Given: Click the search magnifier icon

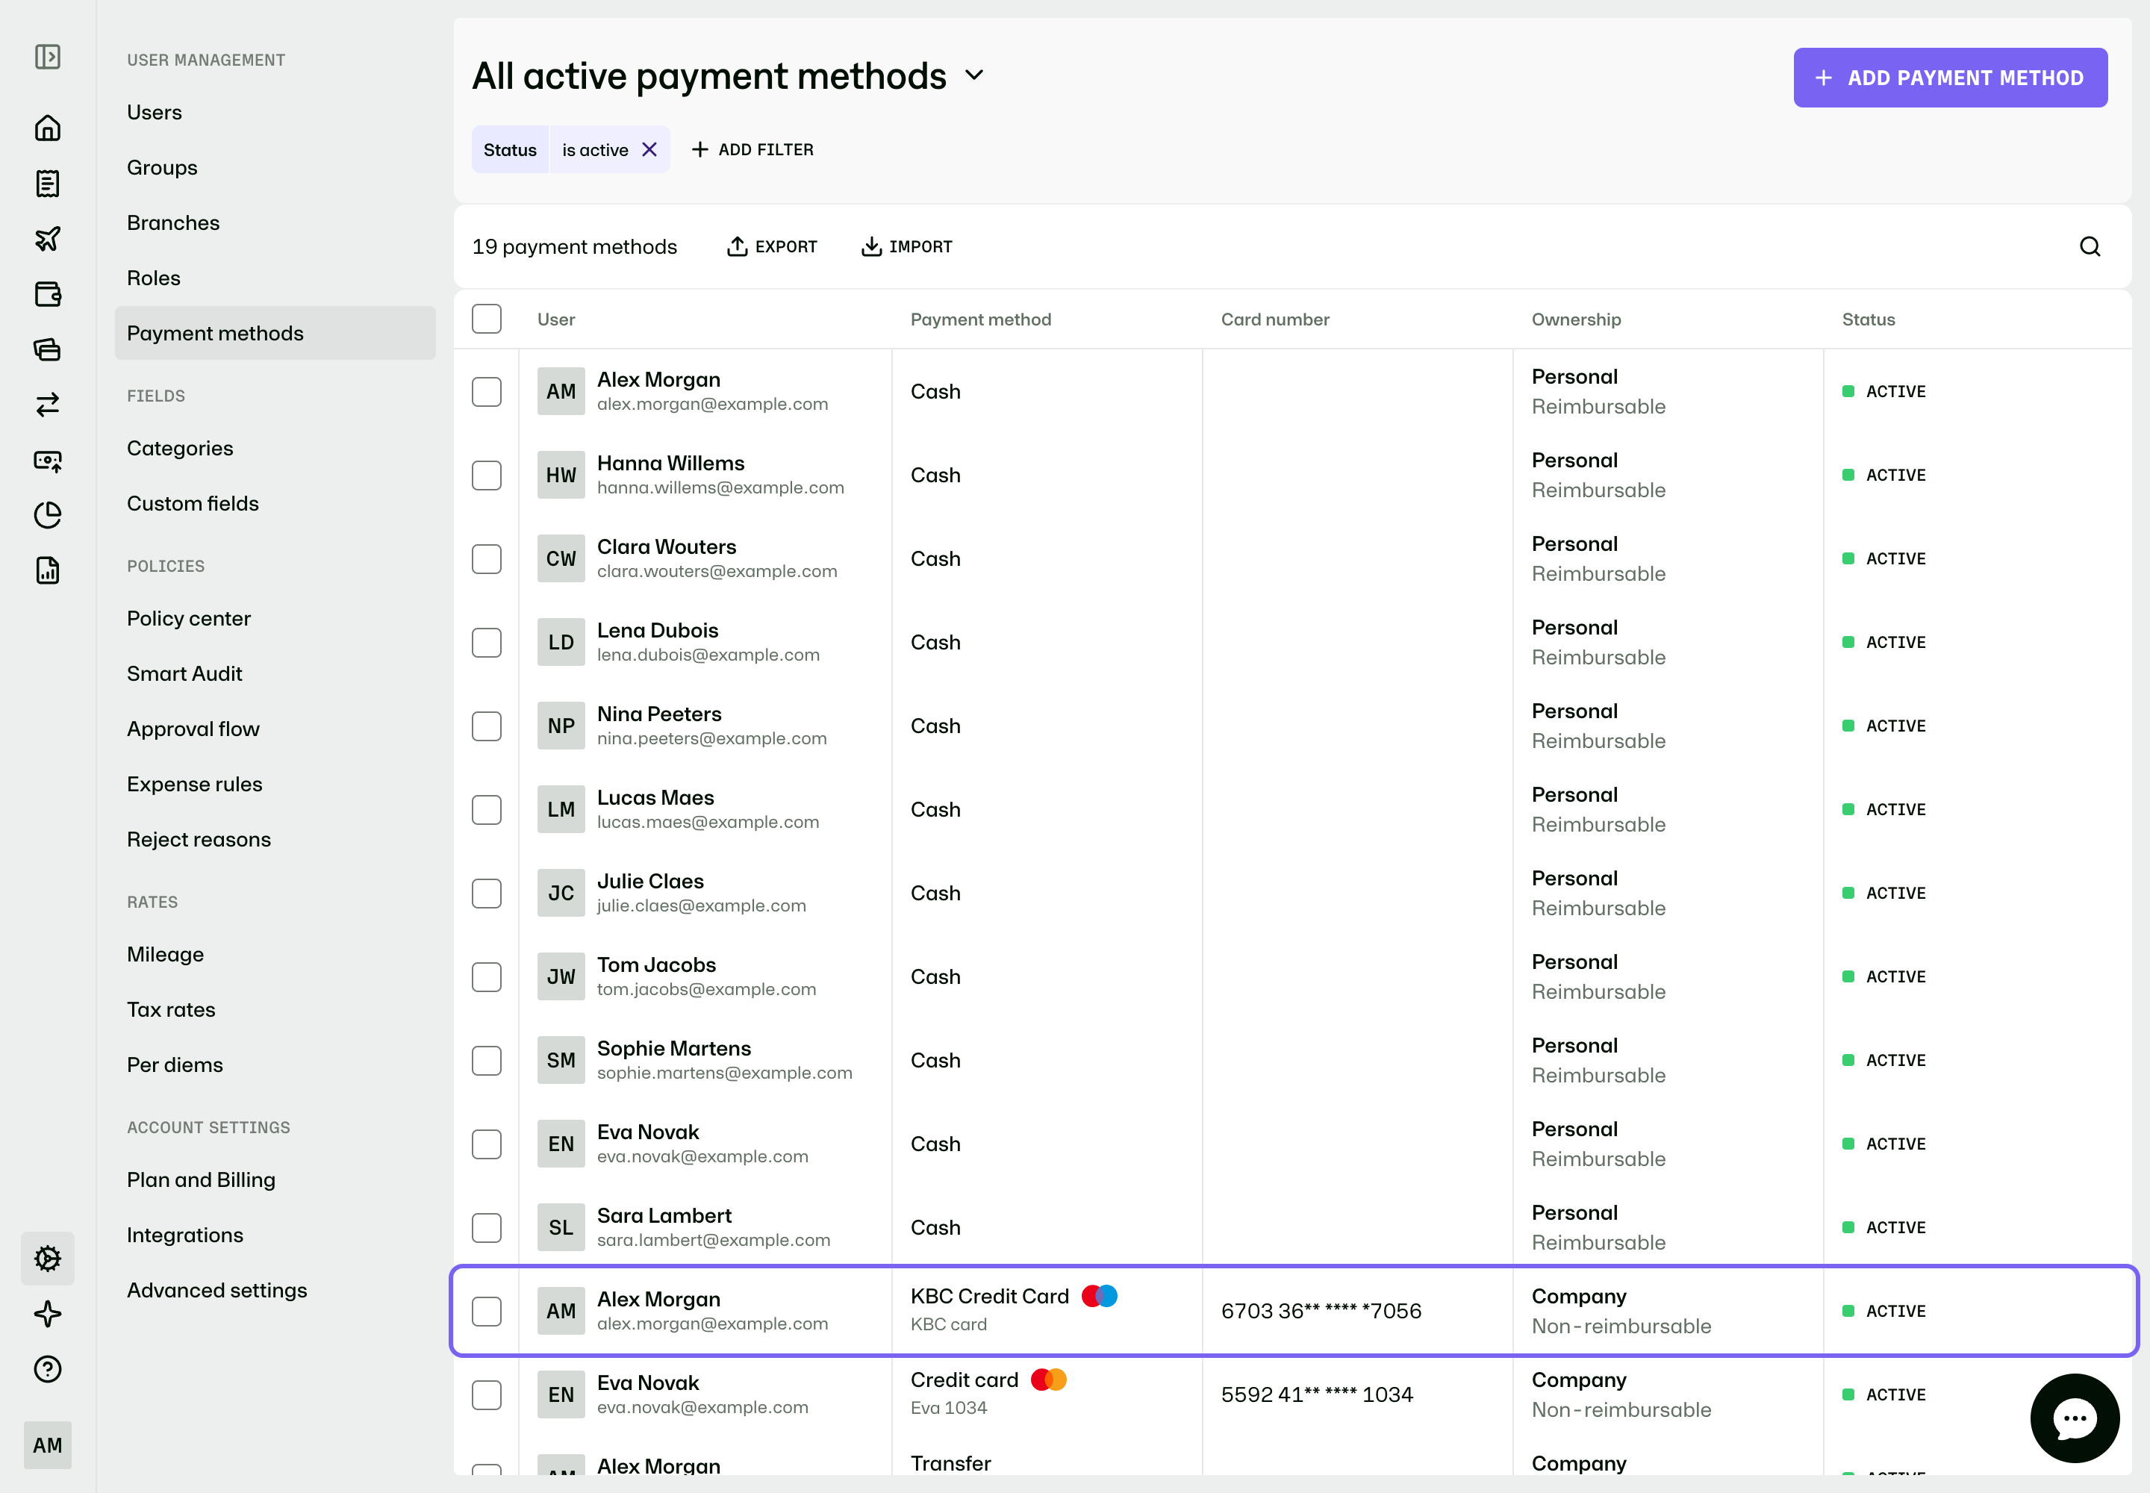Looking at the screenshot, I should click(2090, 246).
